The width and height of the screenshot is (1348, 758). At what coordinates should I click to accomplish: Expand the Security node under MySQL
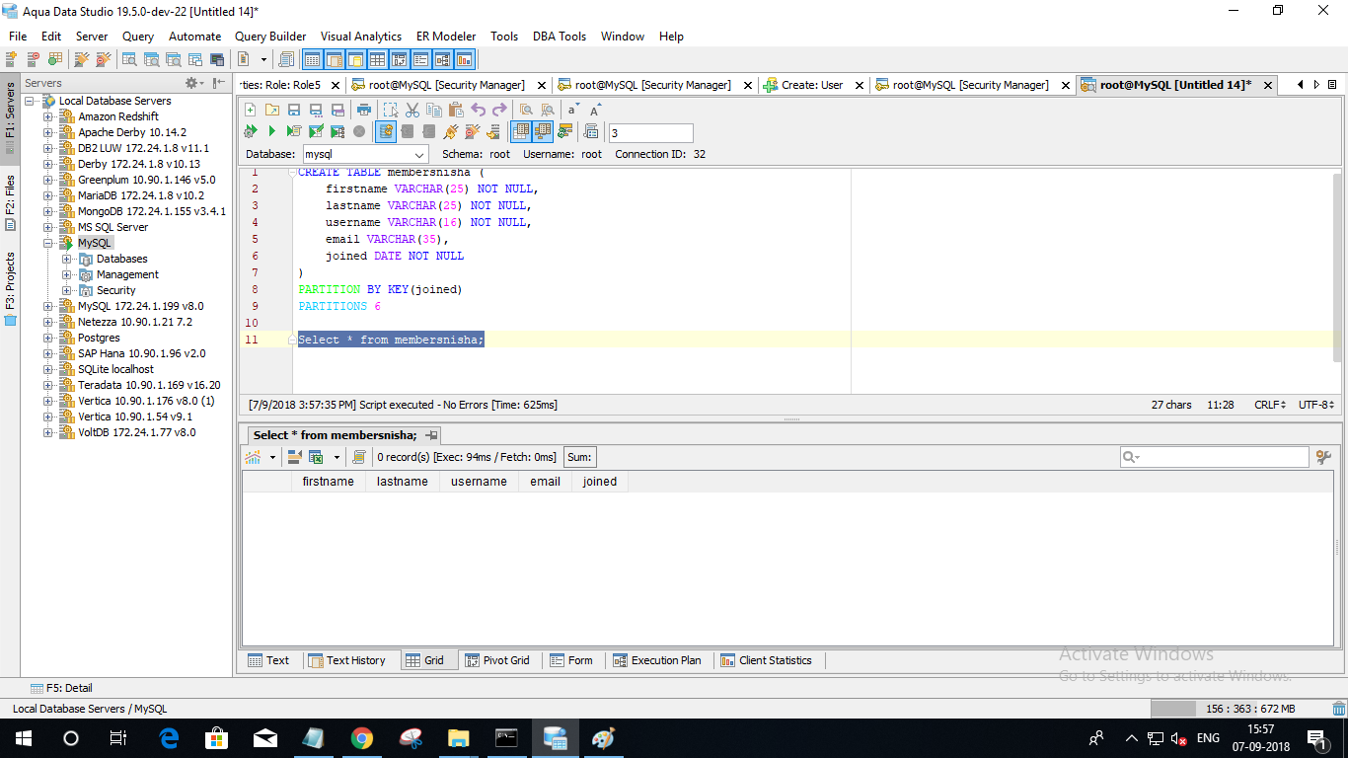coord(66,290)
